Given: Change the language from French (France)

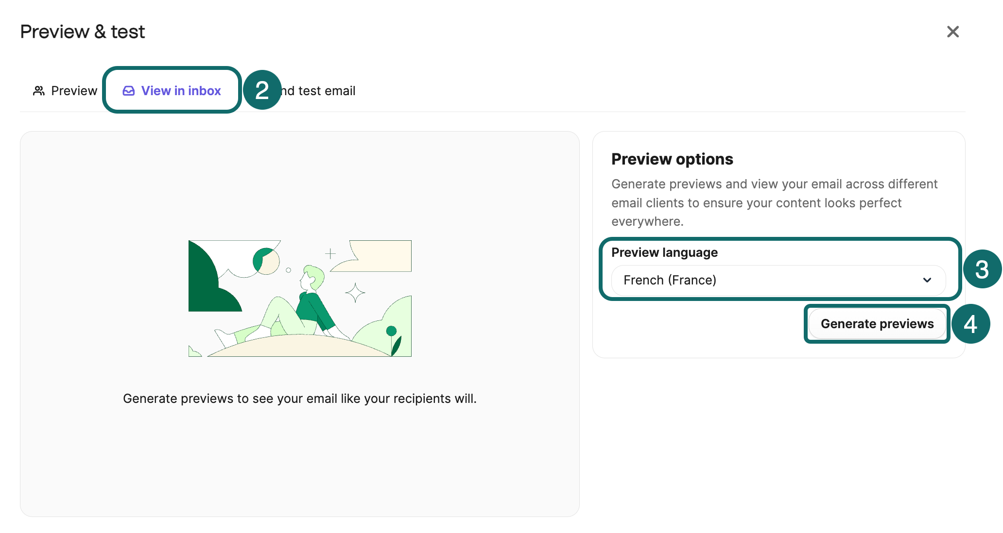Looking at the screenshot, I should point(778,280).
